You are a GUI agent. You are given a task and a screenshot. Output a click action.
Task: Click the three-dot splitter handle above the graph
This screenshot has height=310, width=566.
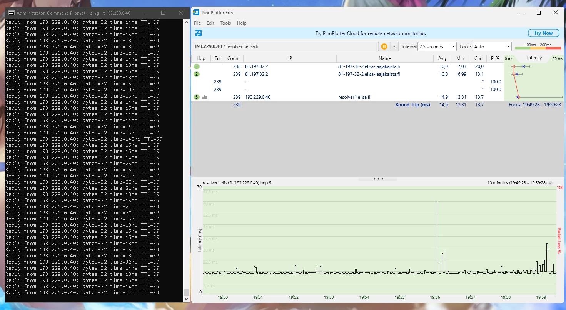(x=378, y=179)
